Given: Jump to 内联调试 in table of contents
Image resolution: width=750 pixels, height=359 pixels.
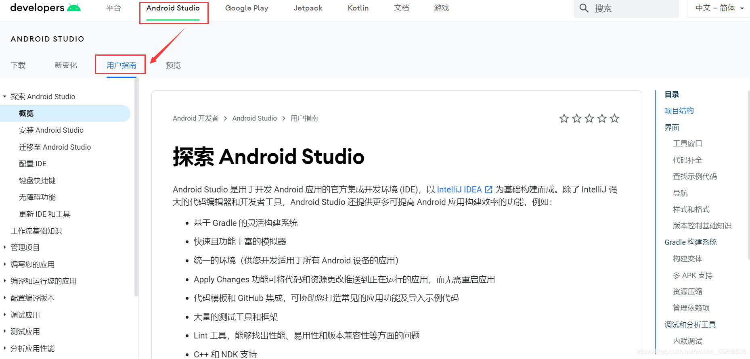Looking at the screenshot, I should 687,341.
